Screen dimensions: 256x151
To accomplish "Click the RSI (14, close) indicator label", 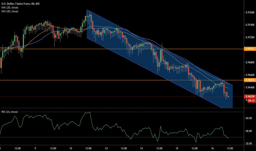I will click(10, 111).
